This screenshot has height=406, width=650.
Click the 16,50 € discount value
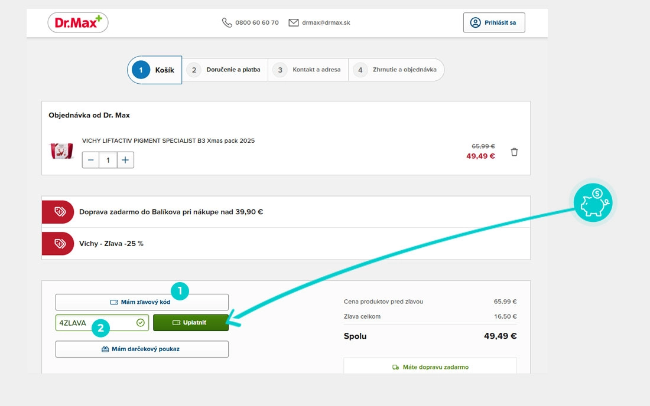pyautogui.click(x=505, y=317)
